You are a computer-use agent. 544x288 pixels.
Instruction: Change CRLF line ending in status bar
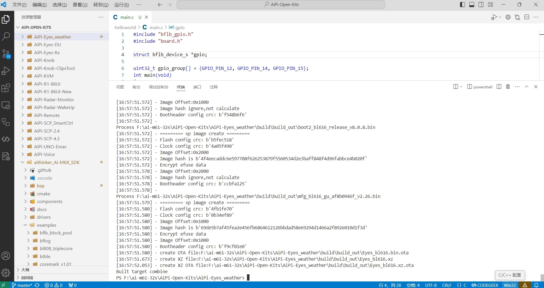tap(447, 285)
